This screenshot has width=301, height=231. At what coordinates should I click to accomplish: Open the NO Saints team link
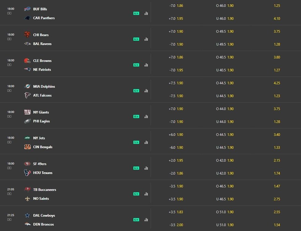(x=41, y=199)
